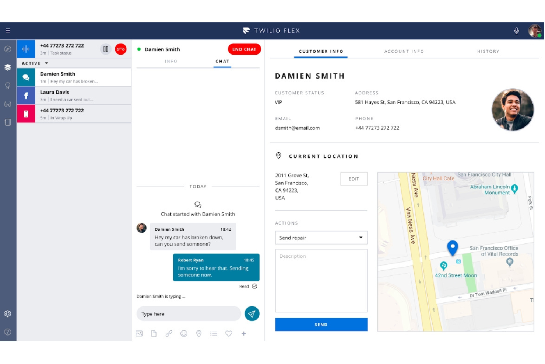Click the plus icon to add chat attachment
This screenshot has height=364, width=545.
(243, 333)
